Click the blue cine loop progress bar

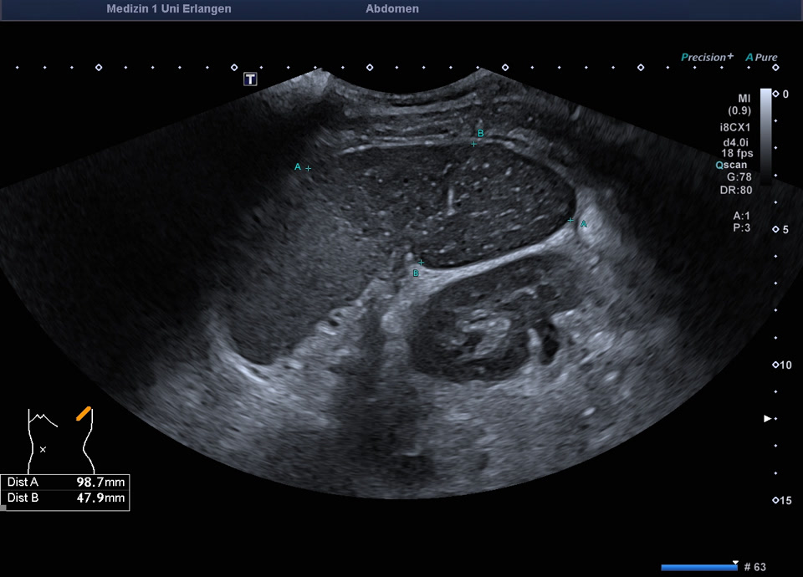(x=698, y=567)
